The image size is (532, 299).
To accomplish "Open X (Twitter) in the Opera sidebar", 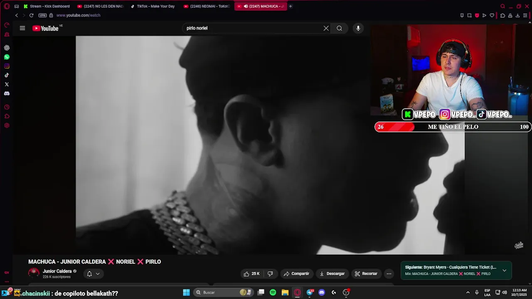I will click(7, 84).
